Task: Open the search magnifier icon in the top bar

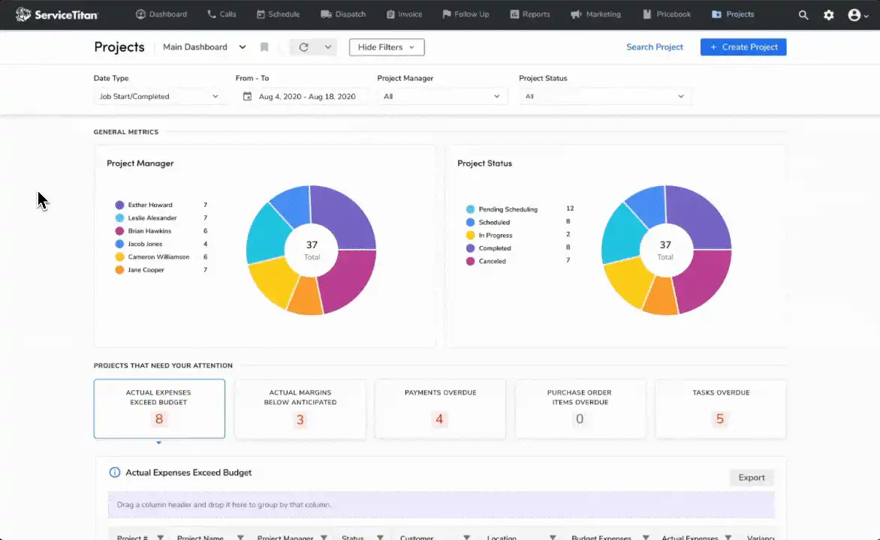Action: [x=803, y=15]
